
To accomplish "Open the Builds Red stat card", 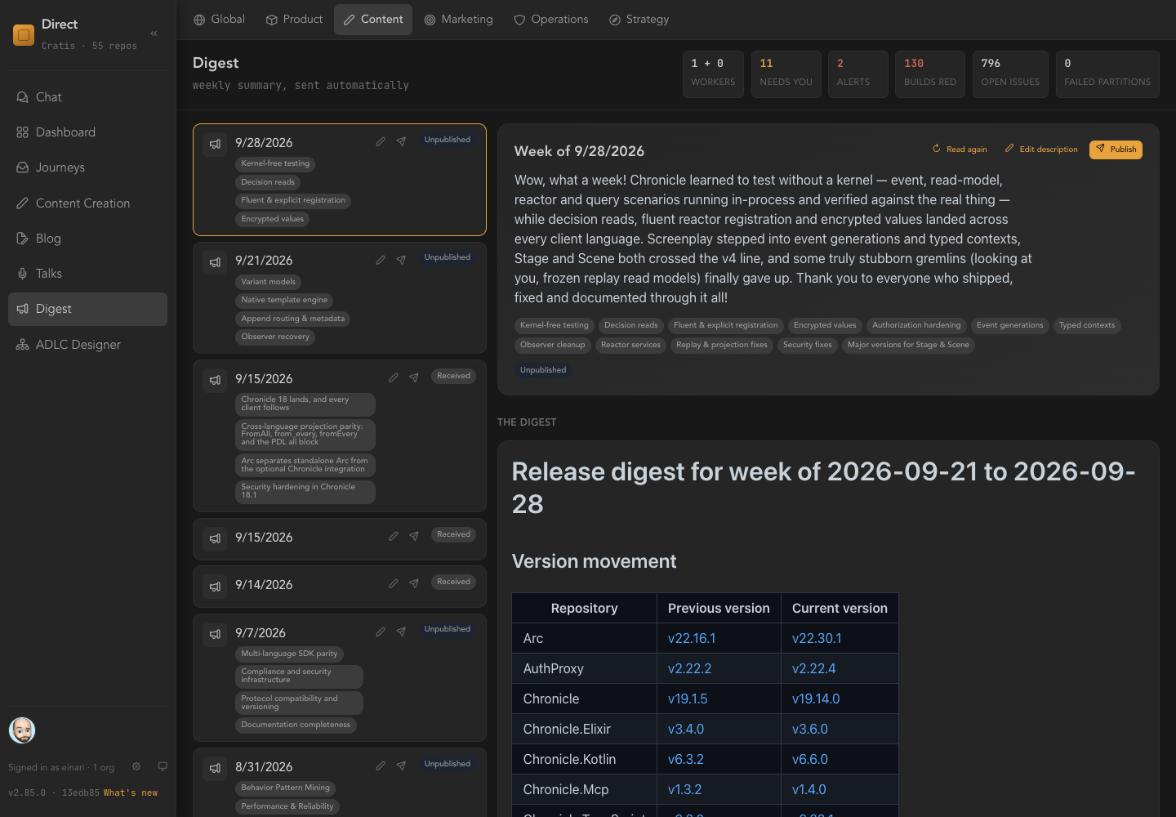I will point(930,74).
